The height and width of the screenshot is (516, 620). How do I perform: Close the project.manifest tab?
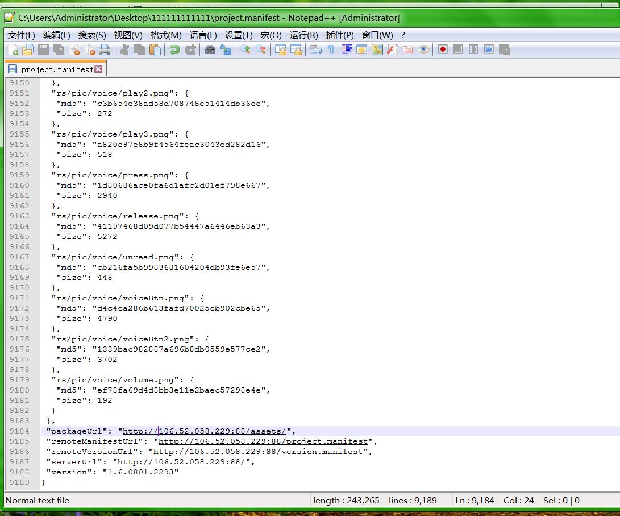(99, 69)
